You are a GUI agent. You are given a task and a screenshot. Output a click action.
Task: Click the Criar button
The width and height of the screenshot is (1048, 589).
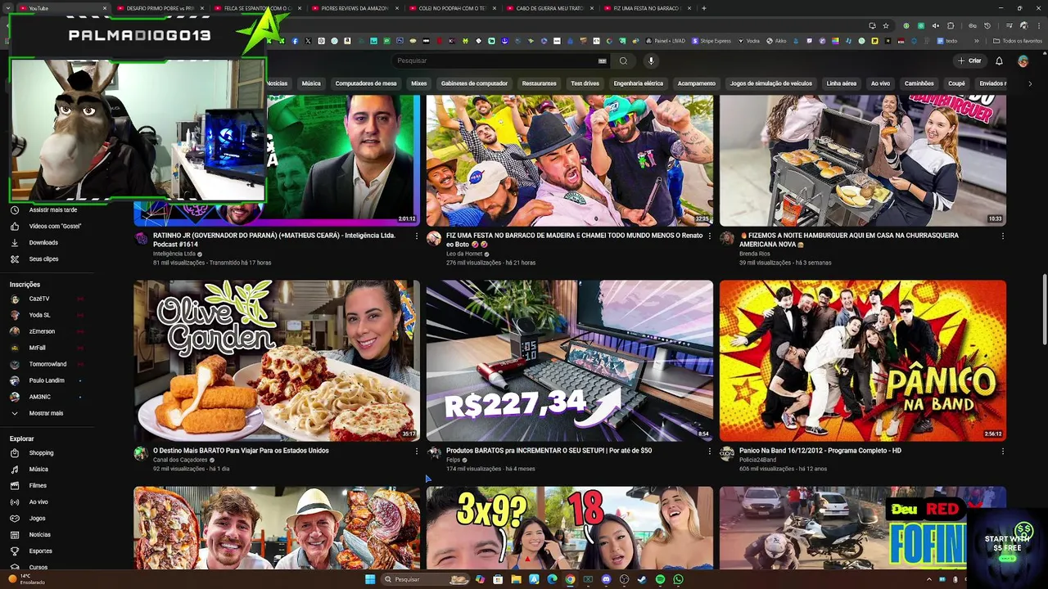click(x=969, y=61)
